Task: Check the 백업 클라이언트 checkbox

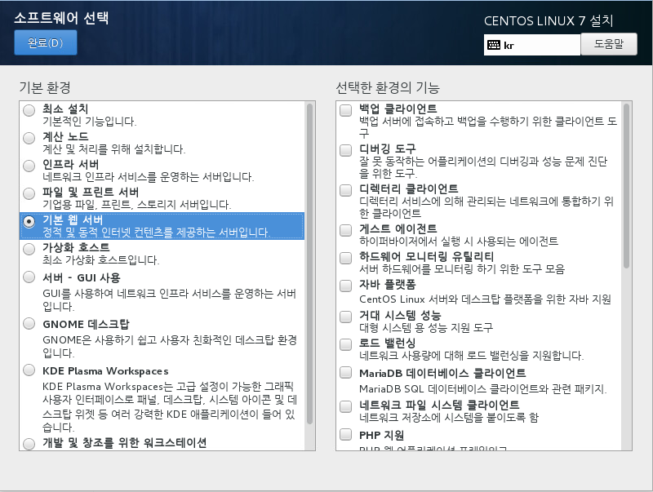Action: (345, 110)
